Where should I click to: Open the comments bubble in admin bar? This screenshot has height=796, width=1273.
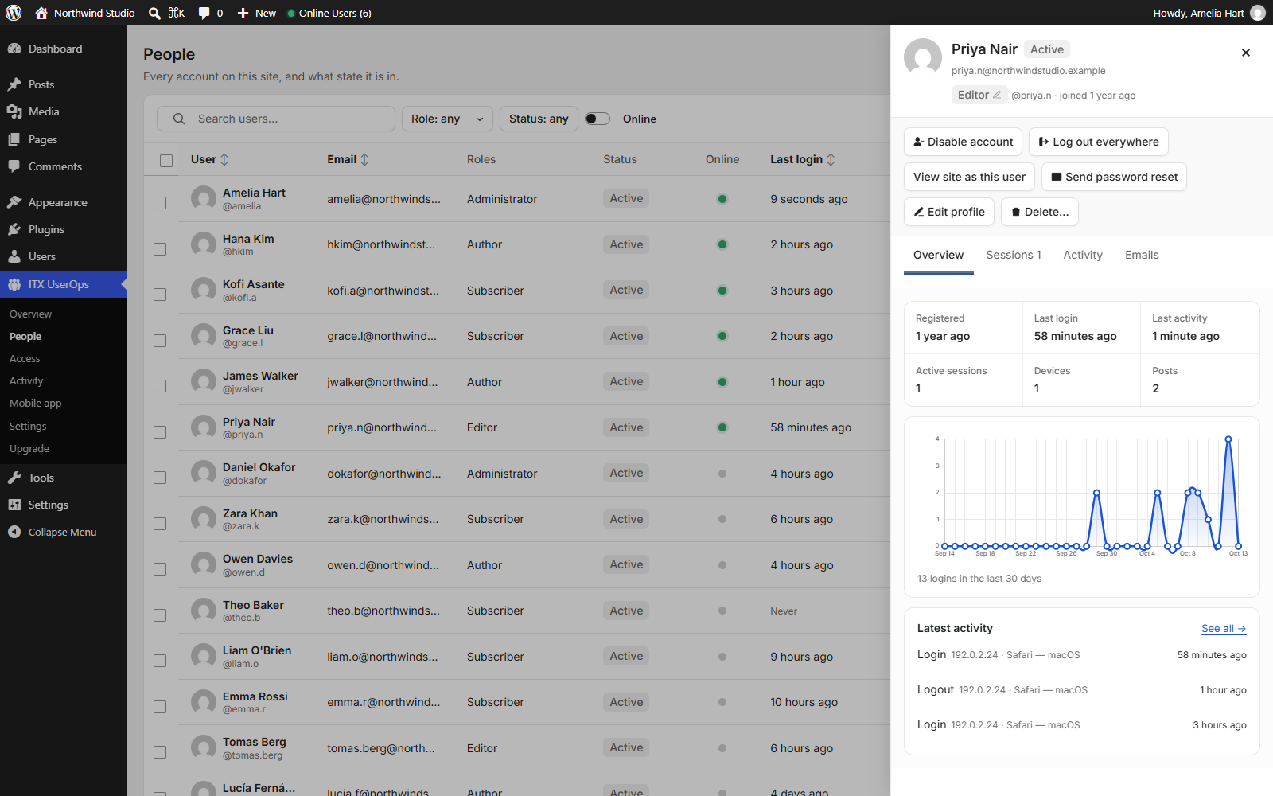pos(204,13)
